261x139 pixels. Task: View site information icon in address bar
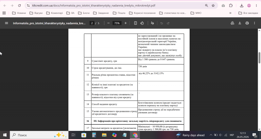click(x=28, y=5)
